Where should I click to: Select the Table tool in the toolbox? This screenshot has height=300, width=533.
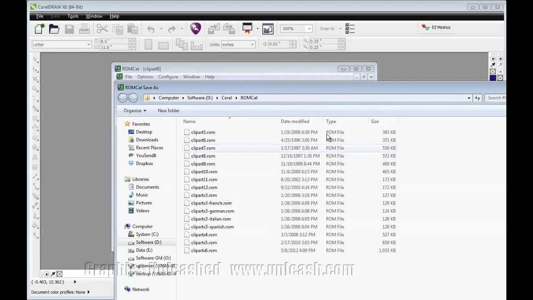35,167
